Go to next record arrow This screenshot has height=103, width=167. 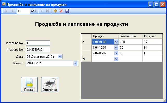pos(41,11)
